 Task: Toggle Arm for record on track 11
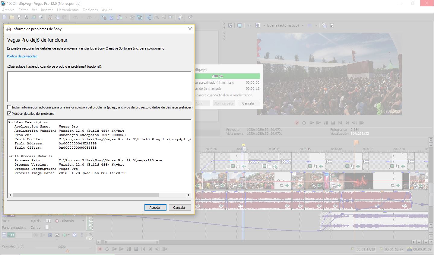tap(35, 235)
